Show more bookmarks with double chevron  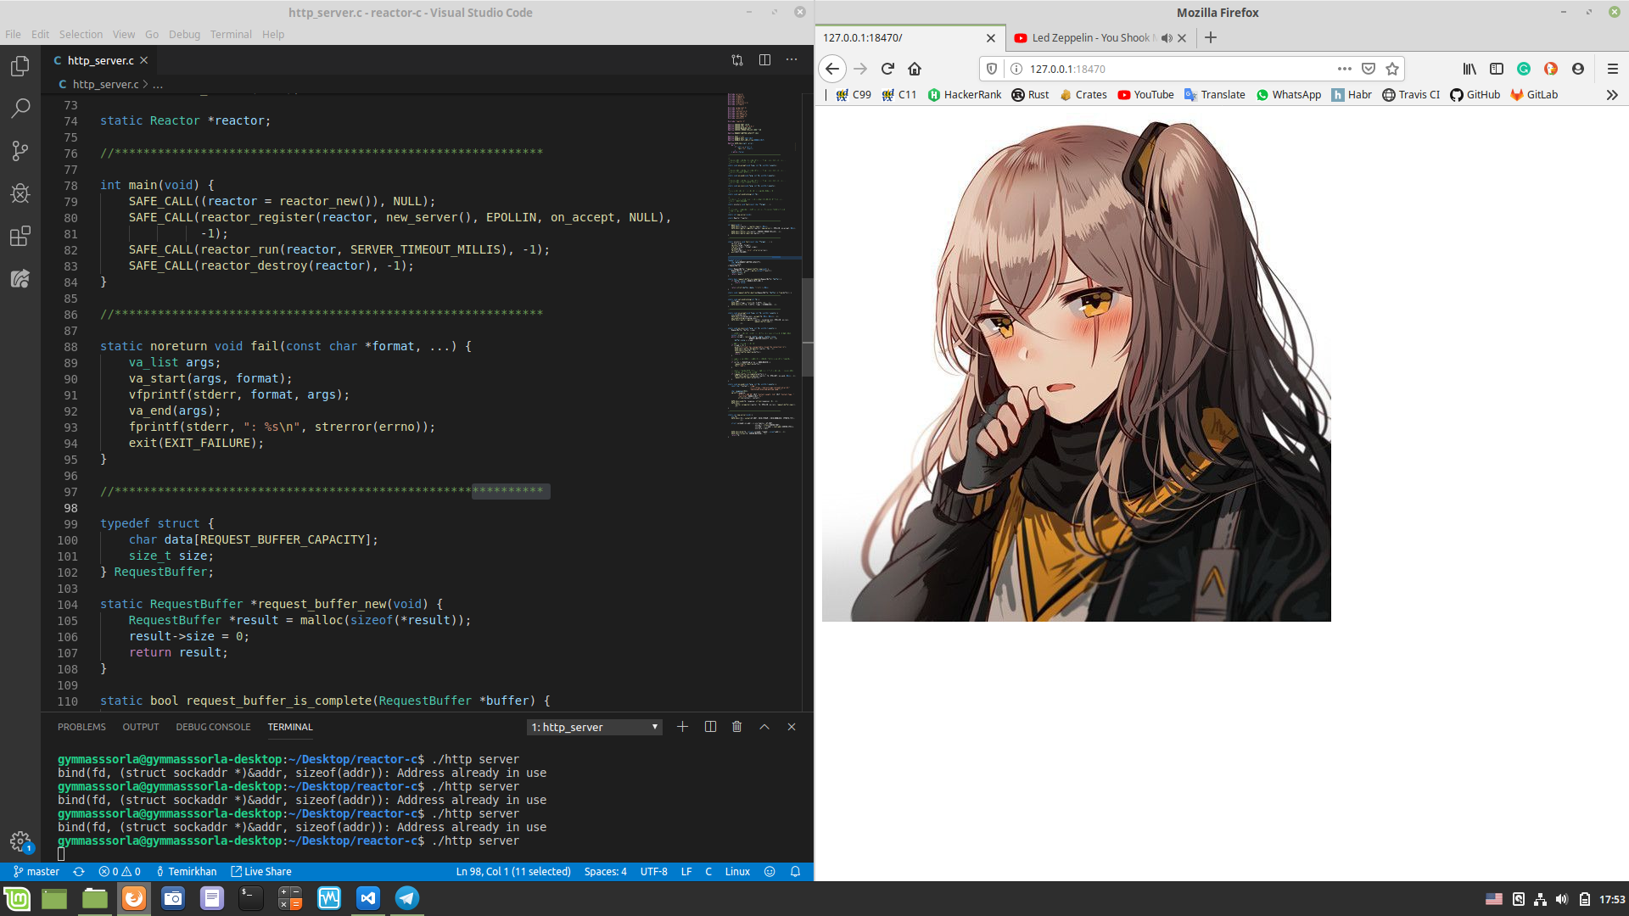1611,95
